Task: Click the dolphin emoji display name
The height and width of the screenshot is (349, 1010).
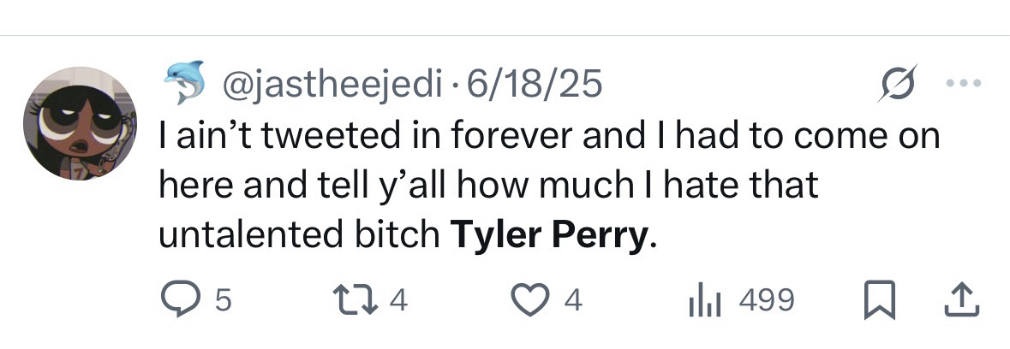Action: point(184,83)
